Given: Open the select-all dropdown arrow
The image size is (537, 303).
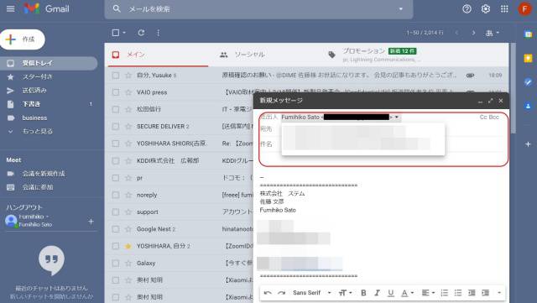Looking at the screenshot, I should click(124, 33).
